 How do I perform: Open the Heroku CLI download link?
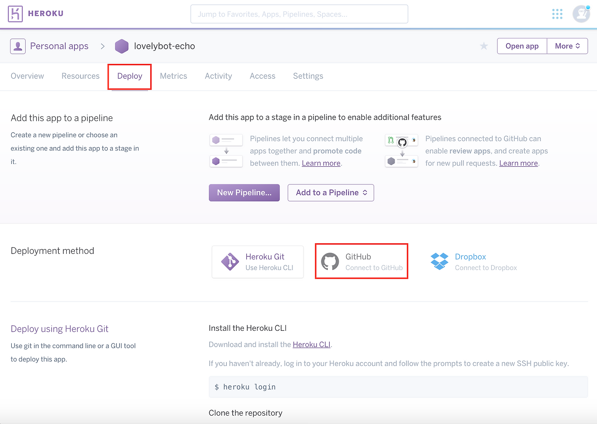point(312,345)
